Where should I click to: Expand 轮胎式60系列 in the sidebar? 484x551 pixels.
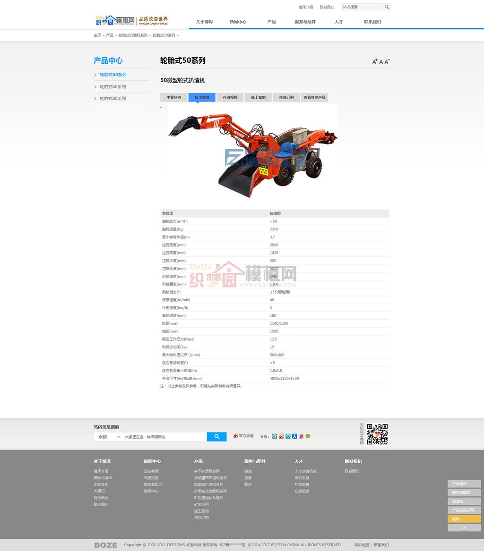112,87
